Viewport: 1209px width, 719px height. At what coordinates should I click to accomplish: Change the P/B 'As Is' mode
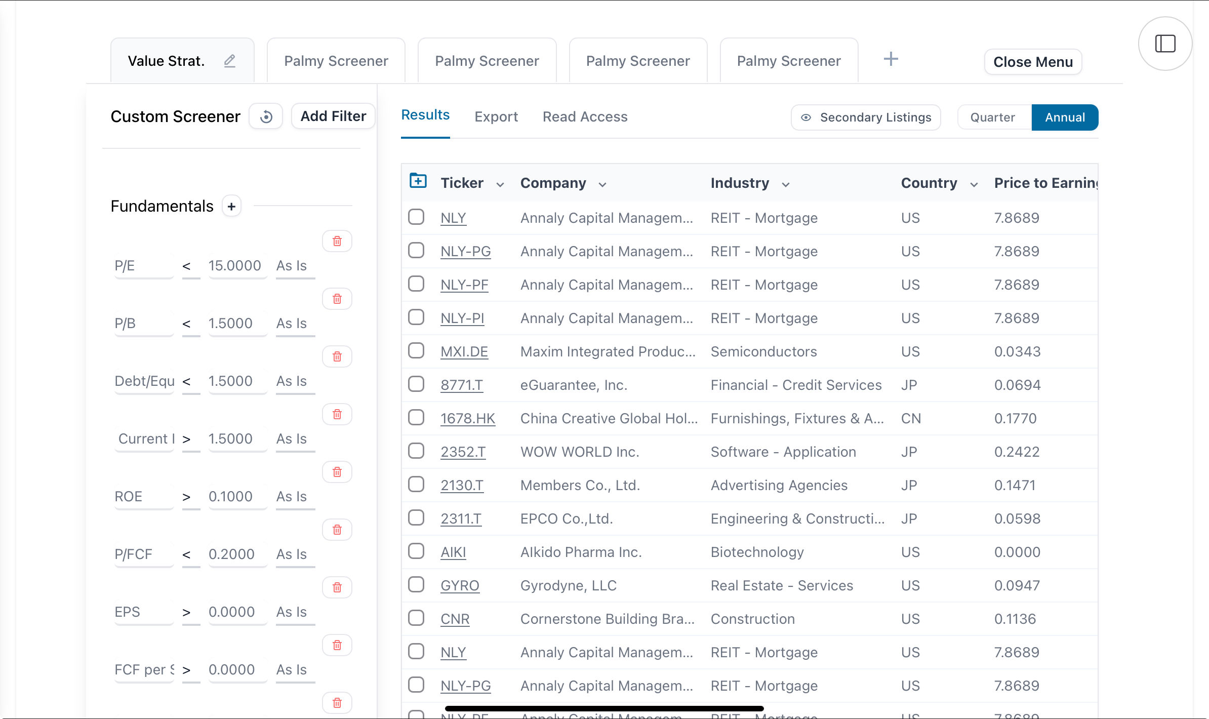click(295, 324)
